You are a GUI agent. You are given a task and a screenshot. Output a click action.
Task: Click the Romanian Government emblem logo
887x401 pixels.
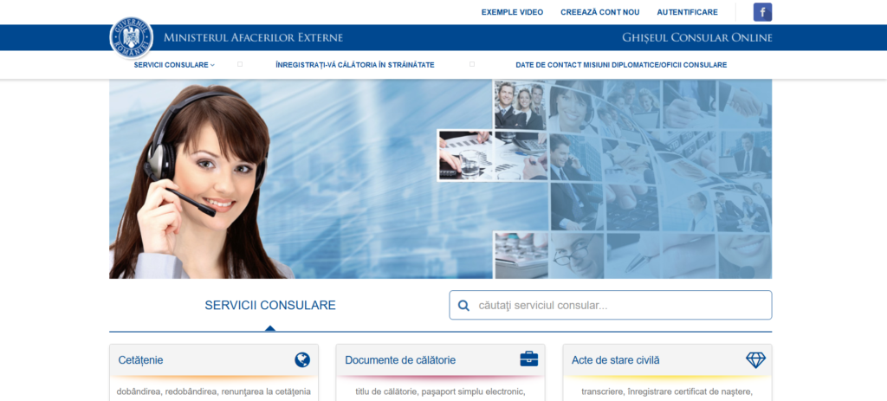131,37
